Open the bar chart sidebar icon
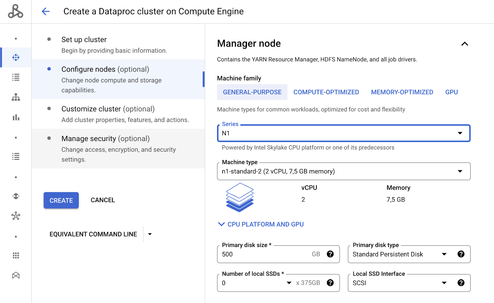Screen dimensions: 494x303 (x=16, y=118)
